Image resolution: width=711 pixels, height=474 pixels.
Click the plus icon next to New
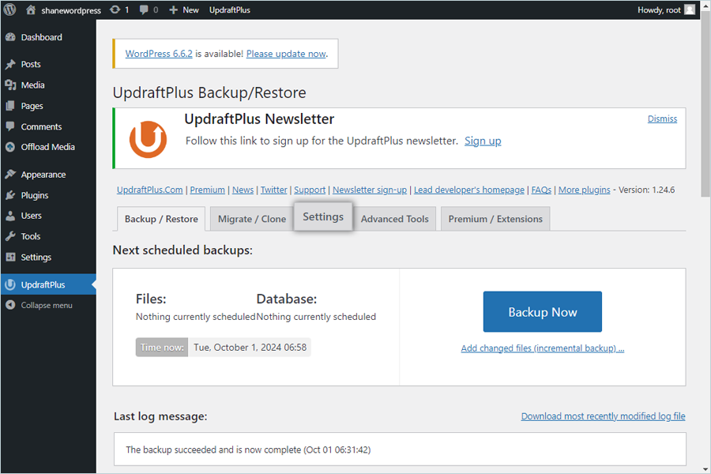[x=173, y=10]
